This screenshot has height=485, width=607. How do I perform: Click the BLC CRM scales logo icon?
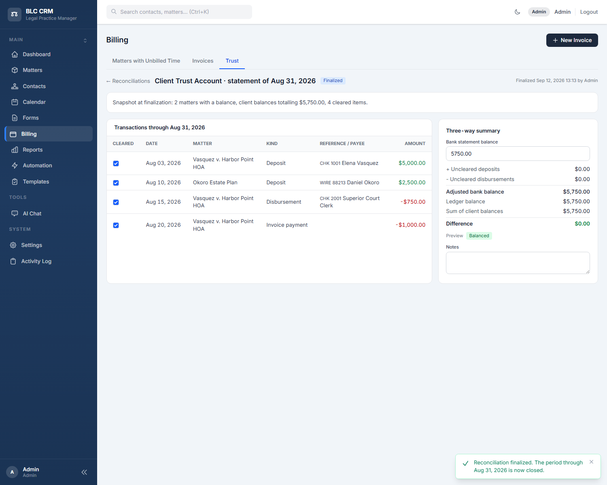(x=15, y=14)
